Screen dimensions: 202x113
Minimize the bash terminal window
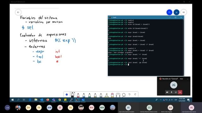(x=170, y=17)
